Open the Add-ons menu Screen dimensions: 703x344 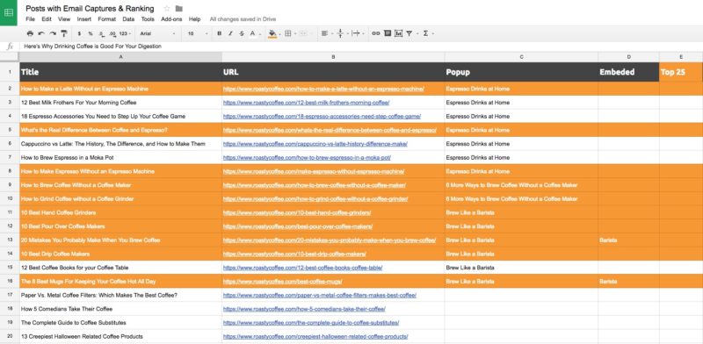click(171, 19)
